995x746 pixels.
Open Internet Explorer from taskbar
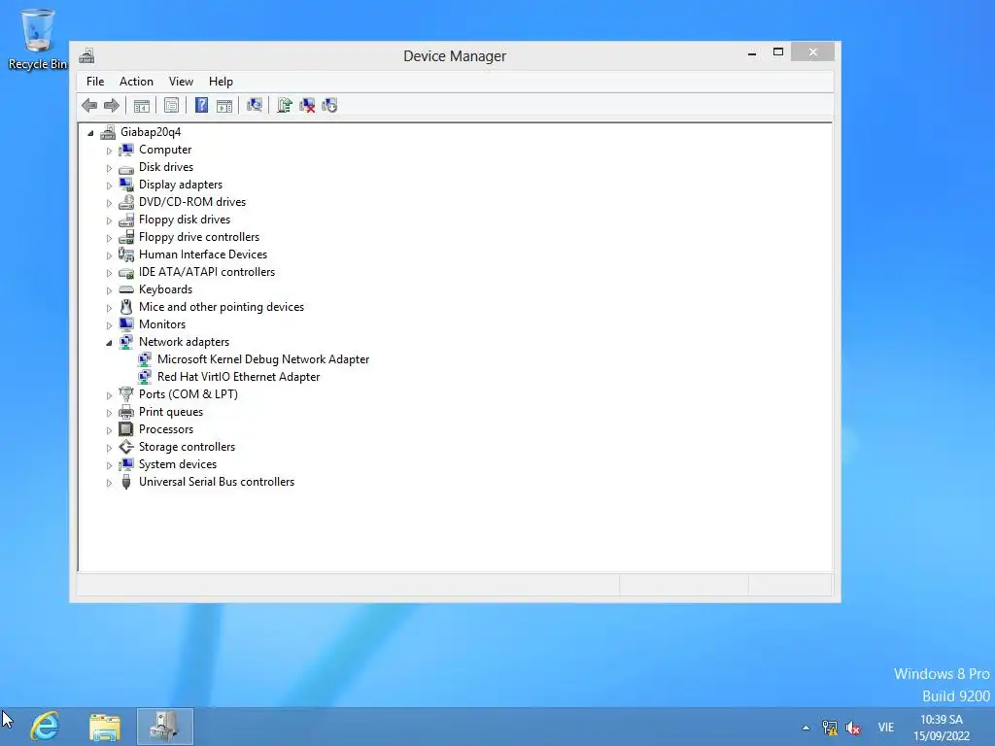coord(45,727)
